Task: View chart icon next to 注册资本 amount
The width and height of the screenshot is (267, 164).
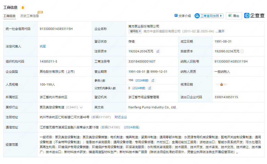Action: pos(158,51)
